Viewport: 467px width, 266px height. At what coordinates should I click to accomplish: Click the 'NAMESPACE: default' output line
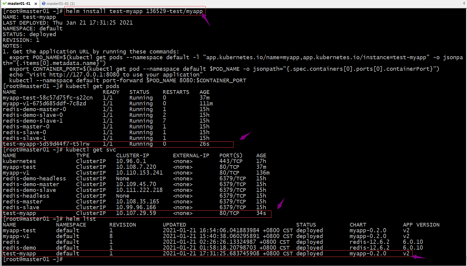click(x=33, y=29)
